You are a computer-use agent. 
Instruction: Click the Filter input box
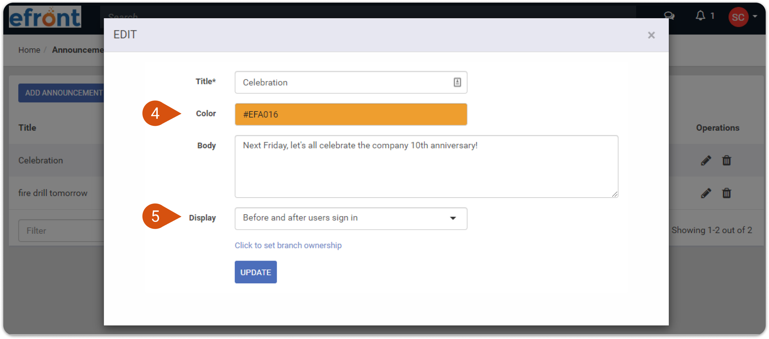(61, 231)
